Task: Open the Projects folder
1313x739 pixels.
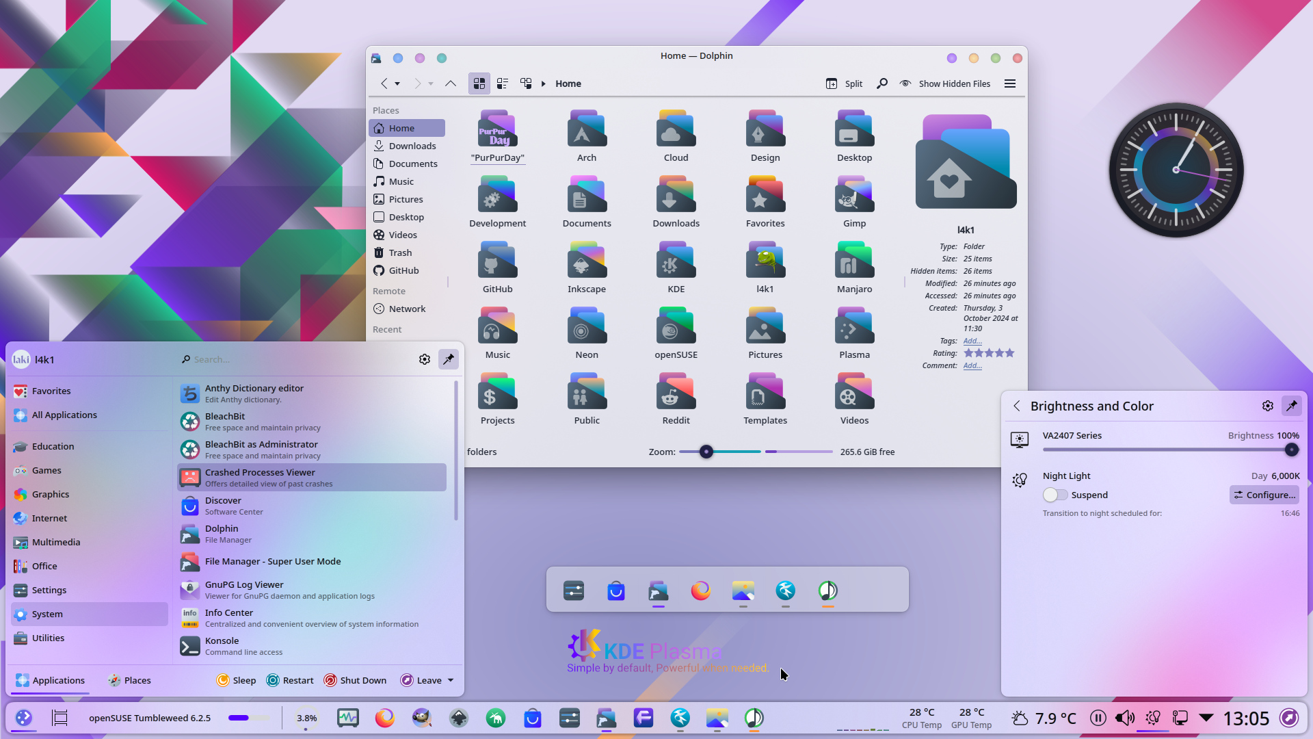Action: 497,400
